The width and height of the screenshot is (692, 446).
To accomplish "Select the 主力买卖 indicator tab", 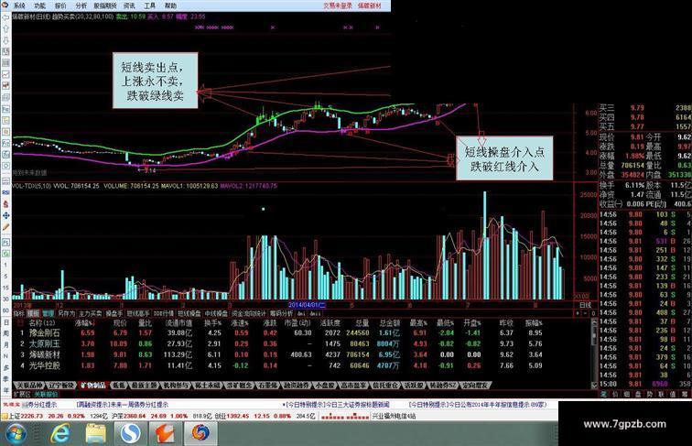I will (x=90, y=313).
